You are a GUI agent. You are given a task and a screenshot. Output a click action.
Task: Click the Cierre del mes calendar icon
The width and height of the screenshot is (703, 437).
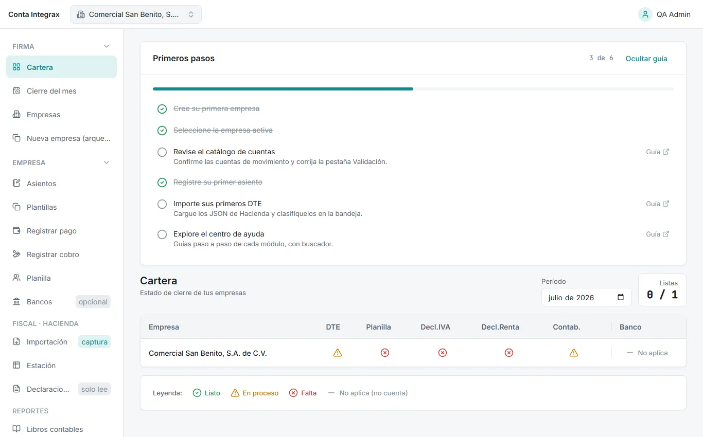pyautogui.click(x=16, y=90)
